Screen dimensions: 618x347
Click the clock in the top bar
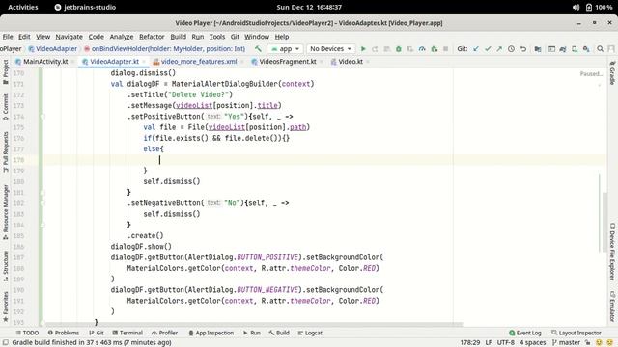pyautogui.click(x=309, y=7)
